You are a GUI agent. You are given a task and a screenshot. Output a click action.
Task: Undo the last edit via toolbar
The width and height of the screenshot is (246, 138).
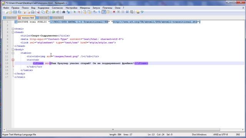53,12
